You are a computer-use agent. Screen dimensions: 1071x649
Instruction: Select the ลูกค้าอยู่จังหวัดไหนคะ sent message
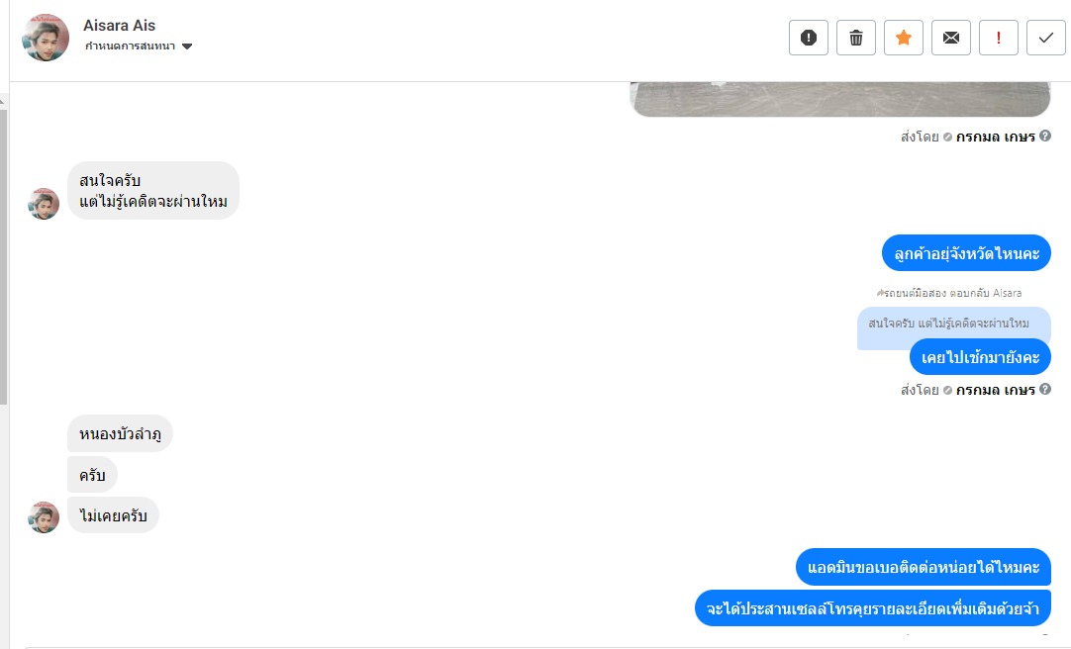966,253
